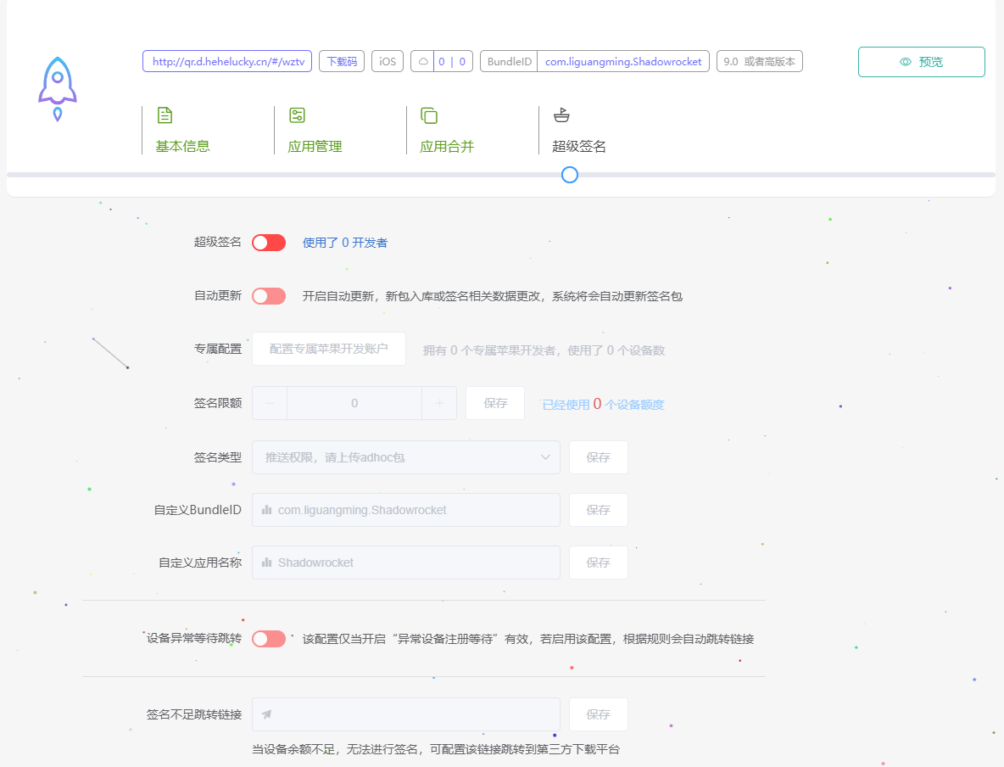Click the paper plane icon in 签名不足跳转链接 field
The image size is (1004, 767).
(x=267, y=714)
